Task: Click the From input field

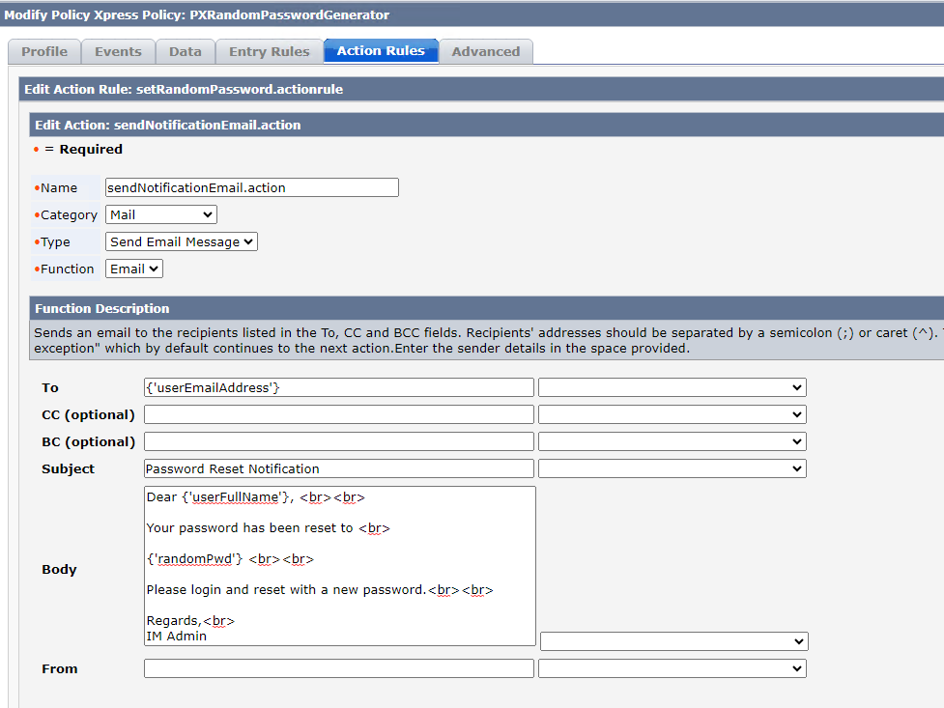Action: (x=339, y=668)
